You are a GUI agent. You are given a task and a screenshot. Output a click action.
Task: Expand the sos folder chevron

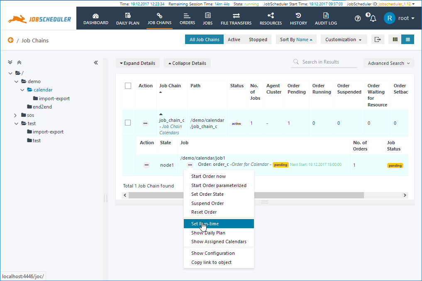(x=15, y=115)
